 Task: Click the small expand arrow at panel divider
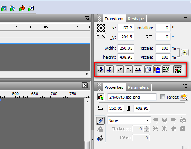tap(92, 139)
